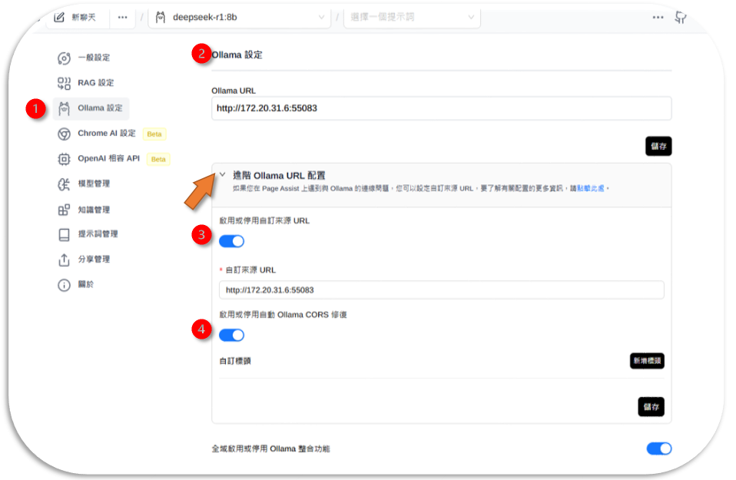Click the Ollama URL input field
Image resolution: width=736 pixels, height=480 pixels.
click(x=441, y=108)
